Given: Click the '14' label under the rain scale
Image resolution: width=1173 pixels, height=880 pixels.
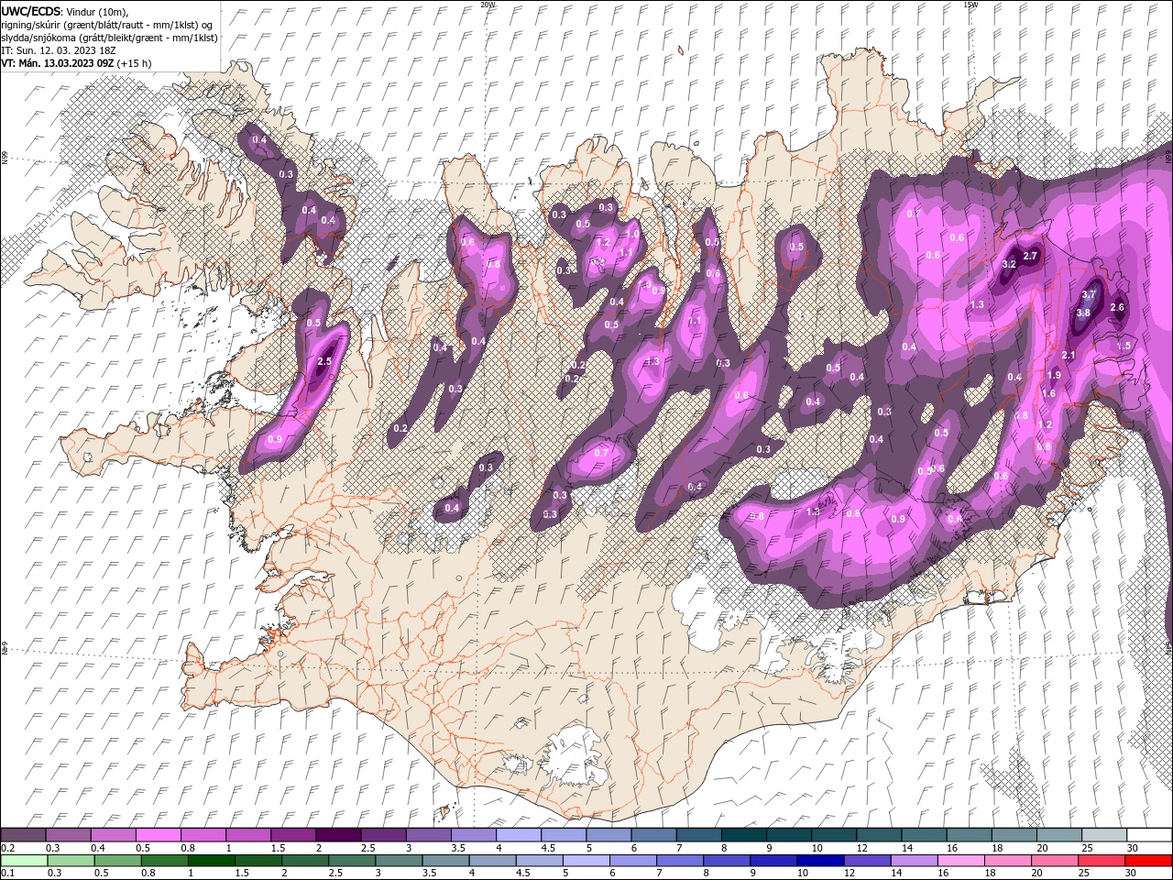Looking at the screenshot, I should [896, 874].
